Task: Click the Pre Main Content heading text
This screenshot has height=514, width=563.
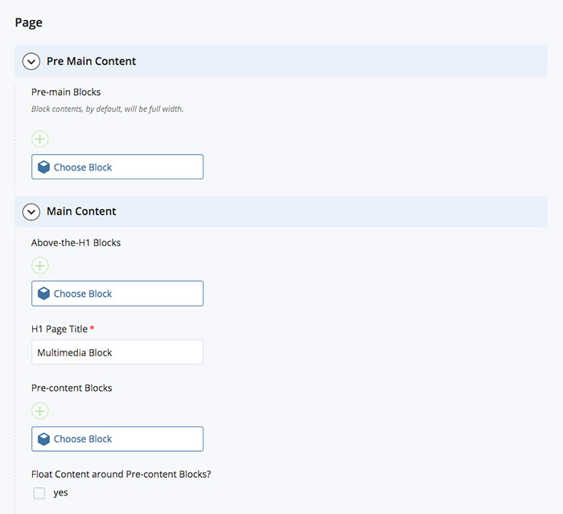Action: [x=91, y=61]
